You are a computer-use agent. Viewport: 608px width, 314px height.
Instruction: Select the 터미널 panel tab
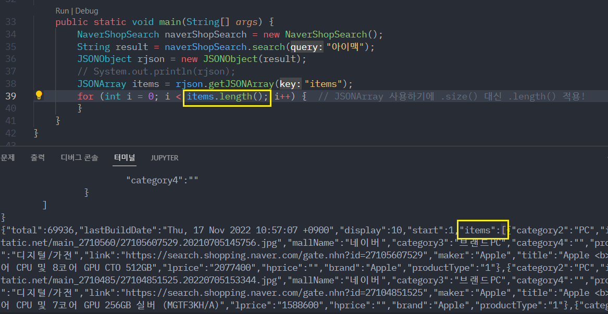[x=125, y=157]
